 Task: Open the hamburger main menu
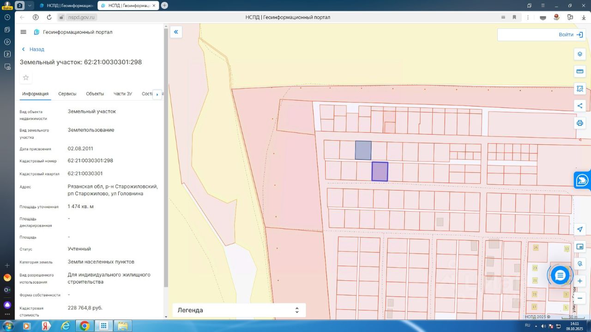[24, 32]
